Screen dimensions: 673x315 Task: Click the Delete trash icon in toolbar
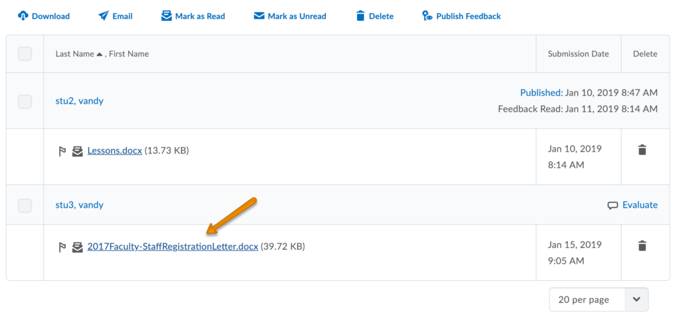(x=360, y=16)
